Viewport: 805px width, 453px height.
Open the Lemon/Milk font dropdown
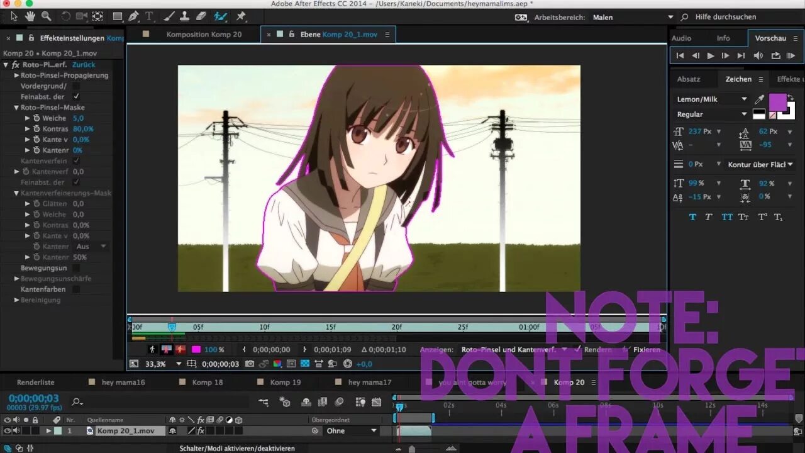711,99
